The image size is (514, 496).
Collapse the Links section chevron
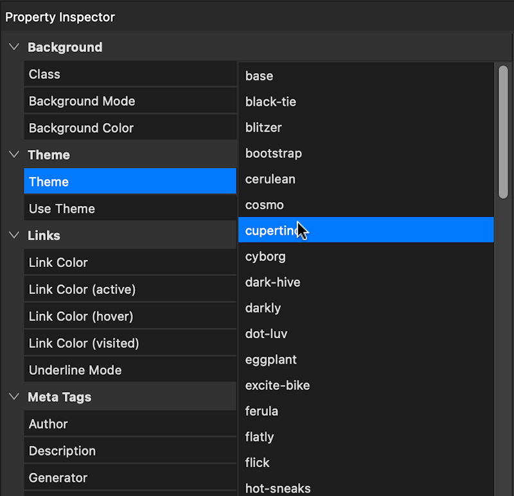pyautogui.click(x=14, y=236)
